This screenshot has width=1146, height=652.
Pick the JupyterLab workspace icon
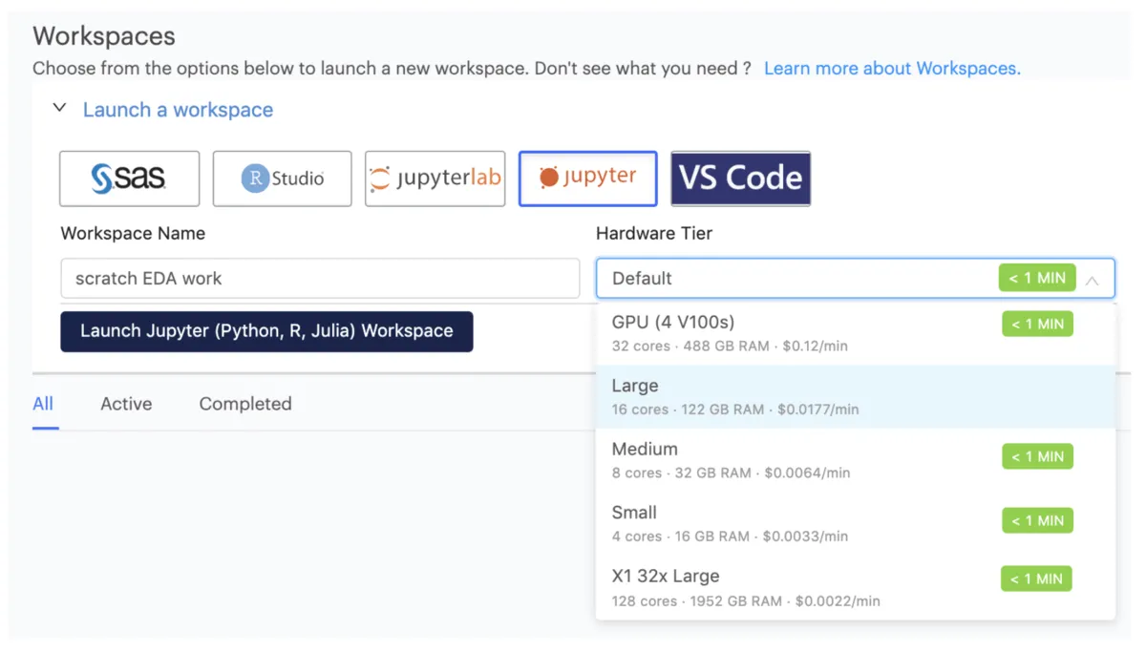pyautogui.click(x=435, y=179)
